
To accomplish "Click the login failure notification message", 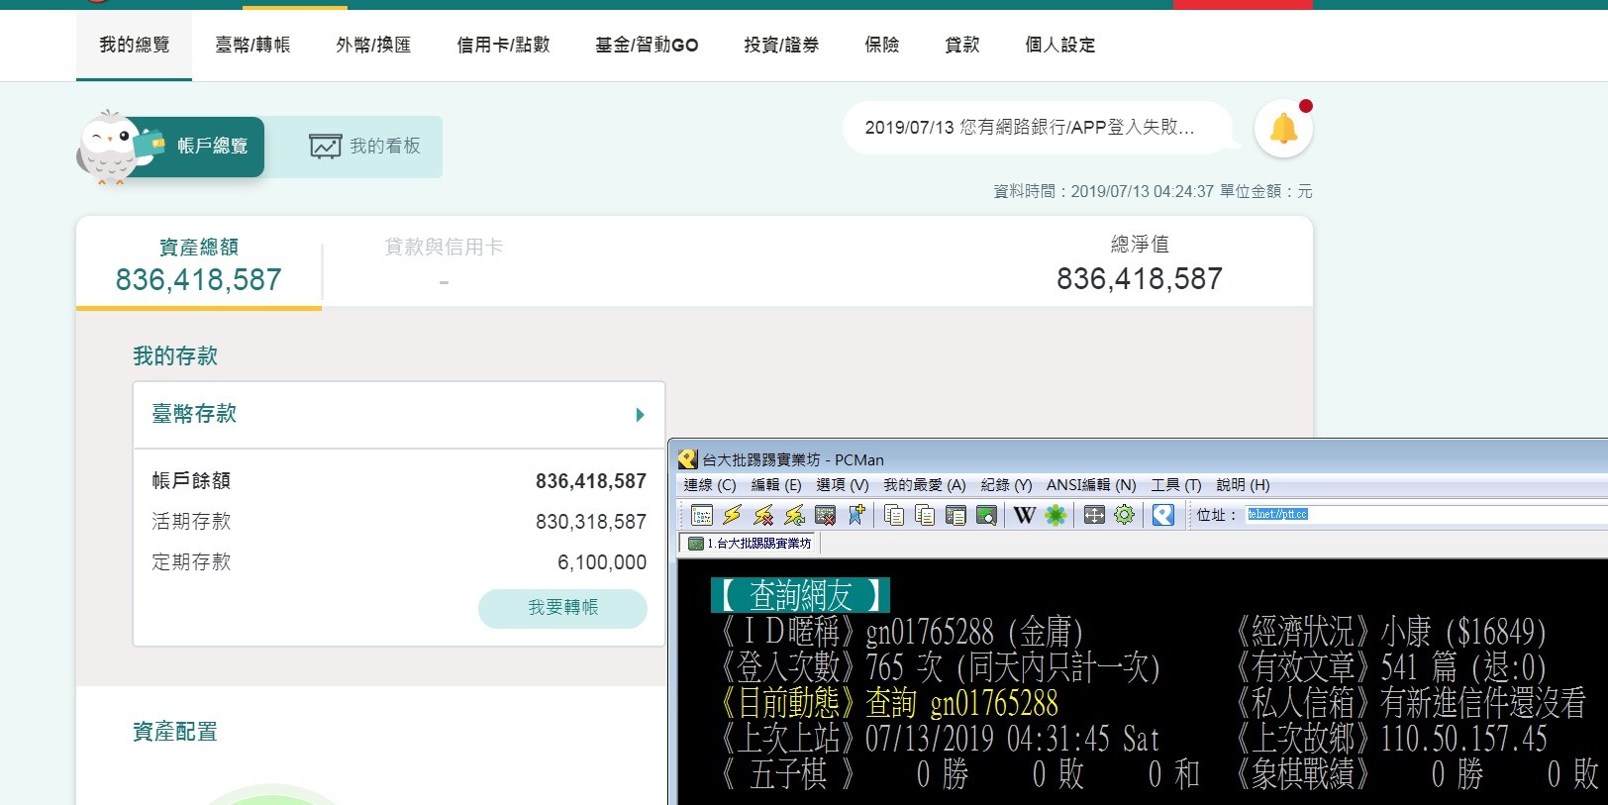I will click(x=1030, y=128).
